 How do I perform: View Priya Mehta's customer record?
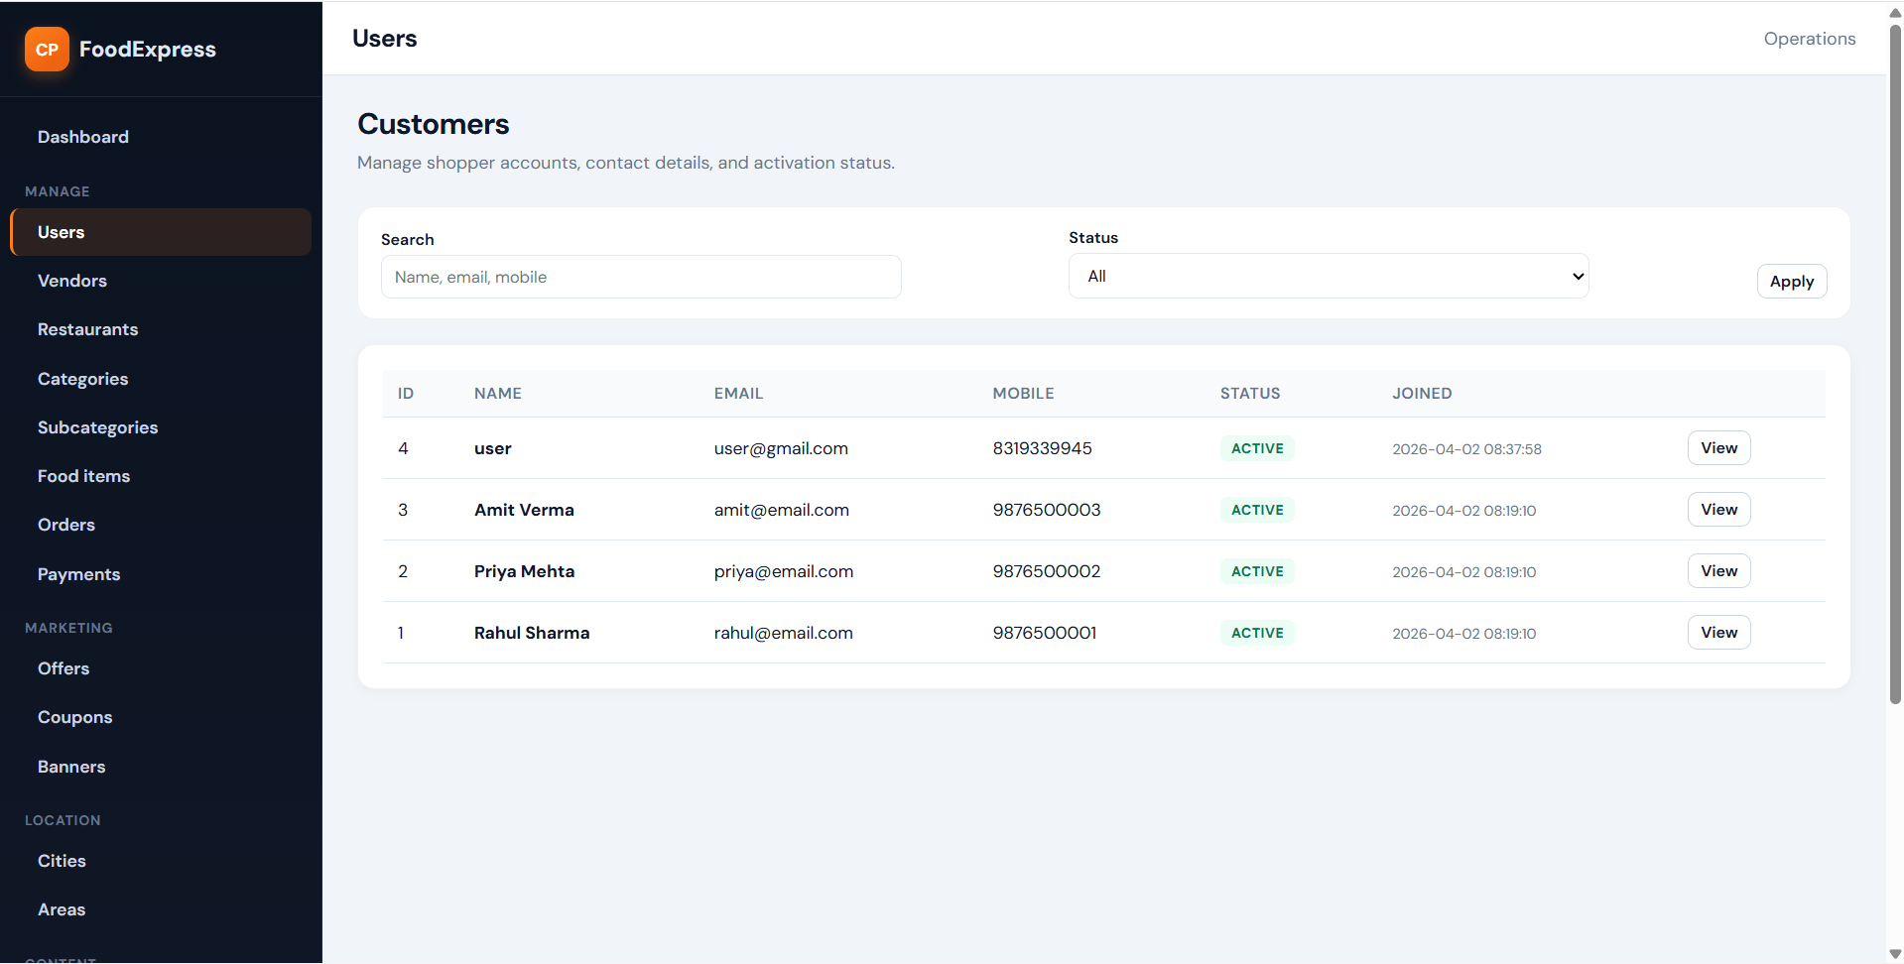[1718, 571]
